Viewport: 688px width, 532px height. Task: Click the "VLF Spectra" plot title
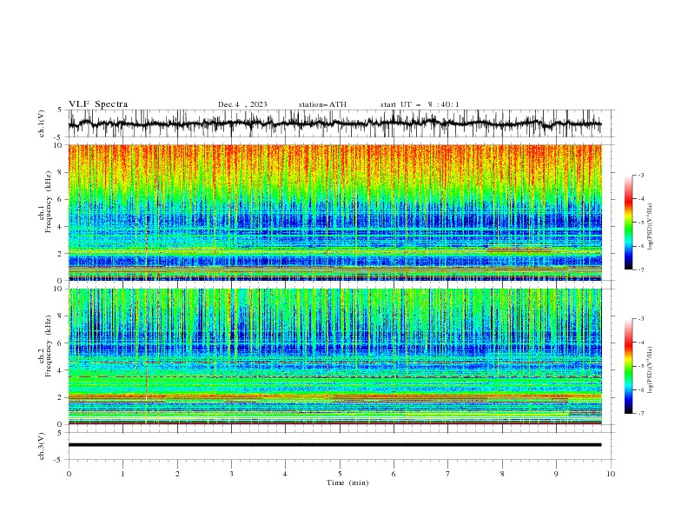(98, 104)
